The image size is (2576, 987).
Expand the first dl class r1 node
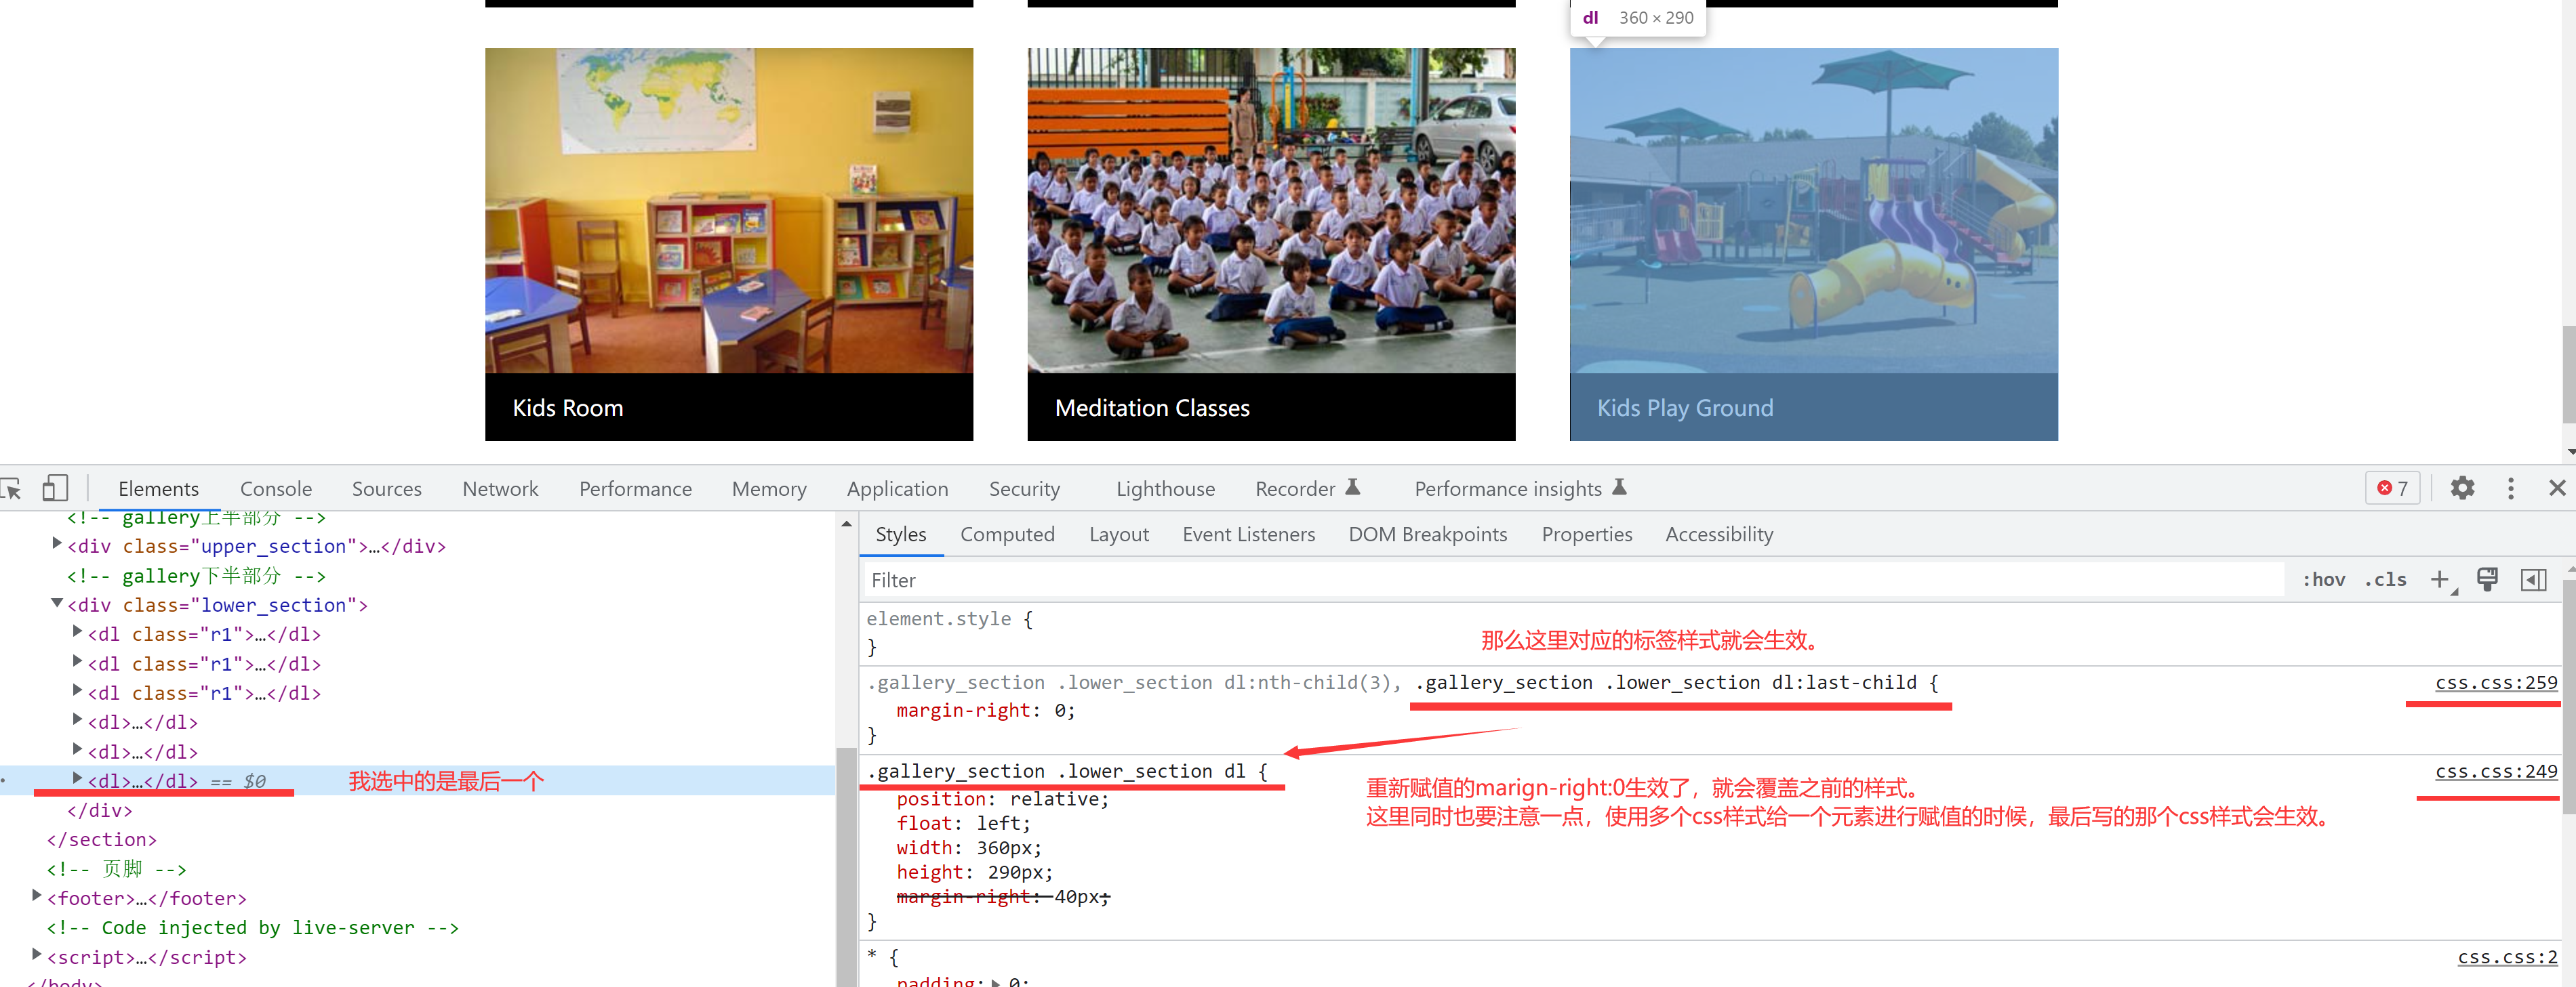coord(77,632)
